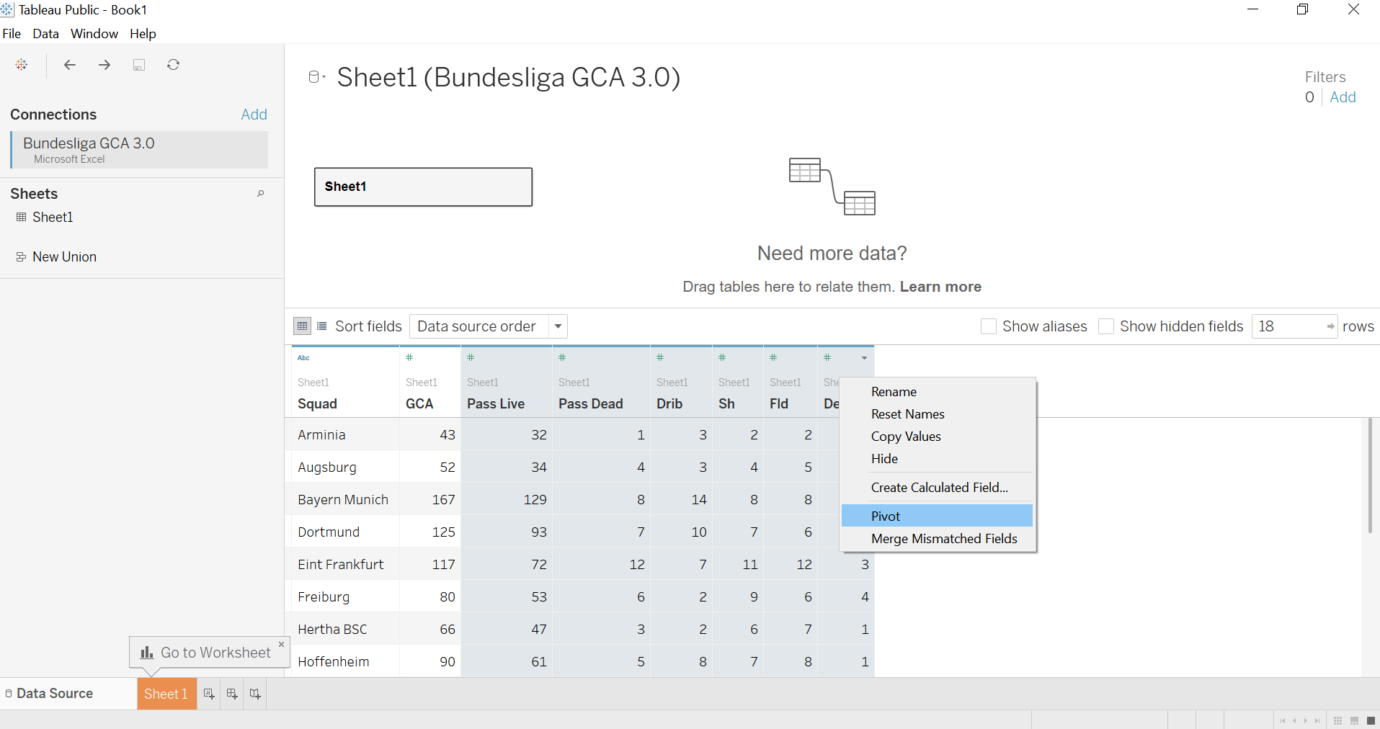The height and width of the screenshot is (729, 1380).
Task: Enable the Show hidden fields checkbox
Action: (x=1106, y=326)
